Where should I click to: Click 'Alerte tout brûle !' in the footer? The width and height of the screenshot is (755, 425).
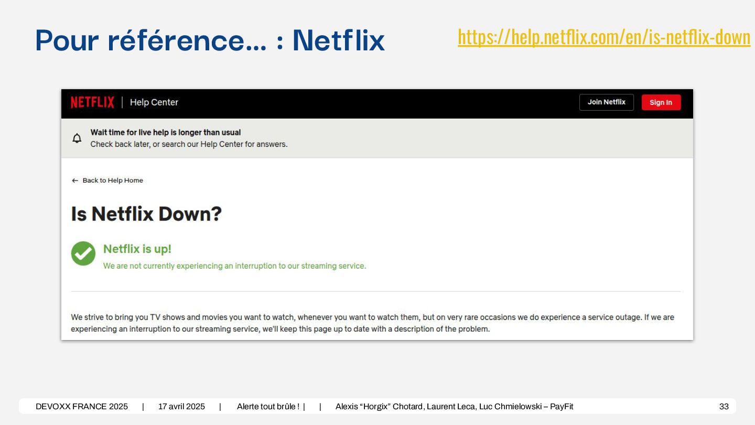point(268,407)
